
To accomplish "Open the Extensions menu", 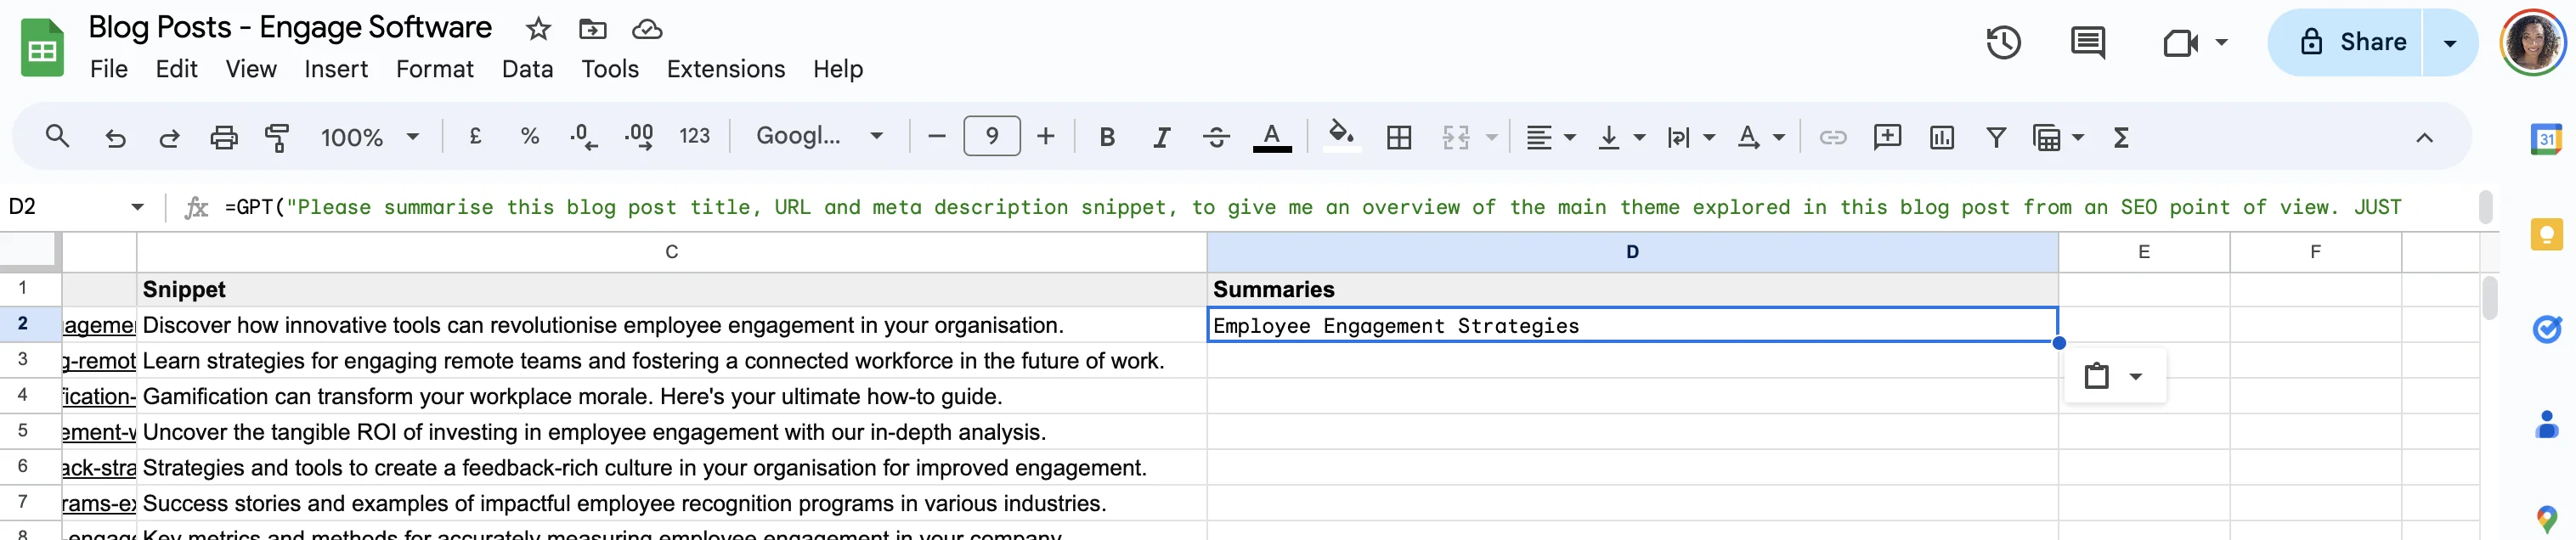I will click(x=726, y=69).
